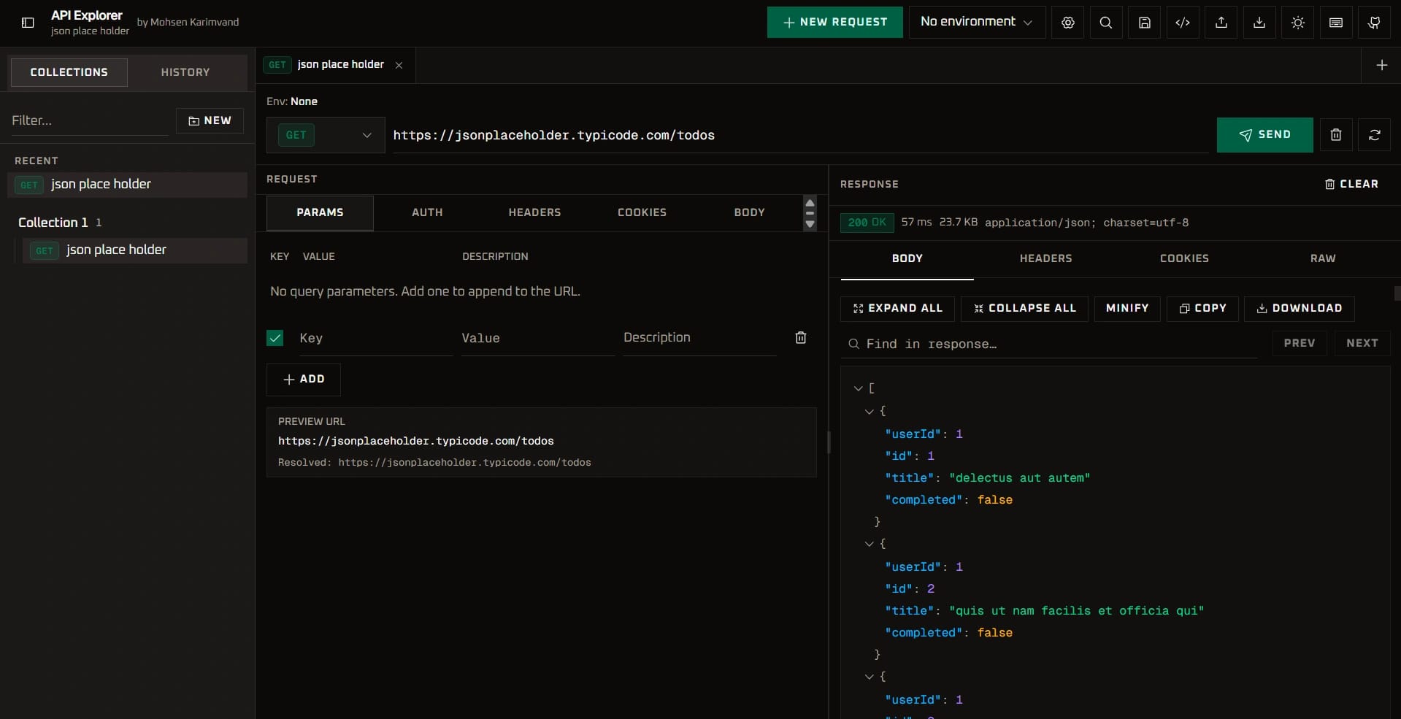Focus the collections Filter field
This screenshot has height=719, width=1401.
click(89, 120)
